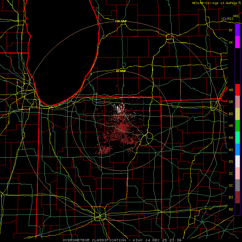The height and width of the screenshot is (242, 242).
Task: Click the ND legend label
Action: coord(231,209)
